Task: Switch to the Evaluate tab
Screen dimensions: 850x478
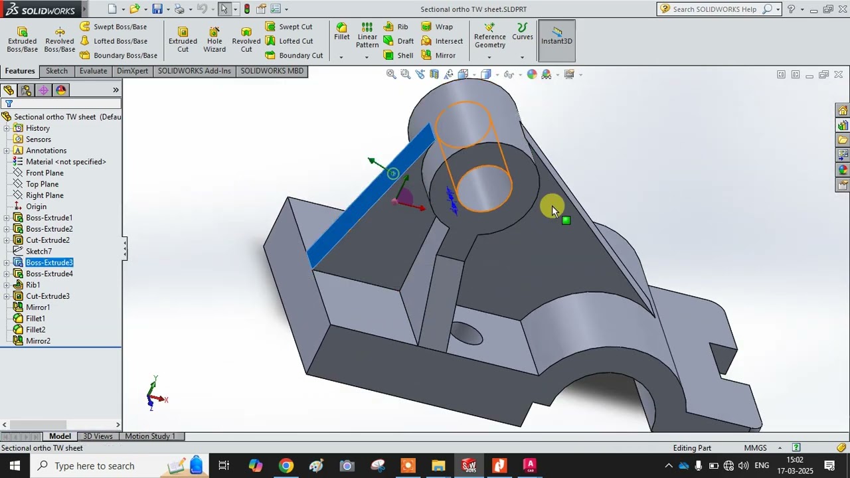Action: coord(93,71)
